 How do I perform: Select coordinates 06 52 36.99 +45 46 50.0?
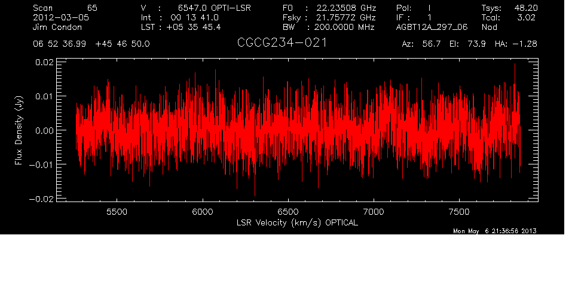click(x=91, y=44)
